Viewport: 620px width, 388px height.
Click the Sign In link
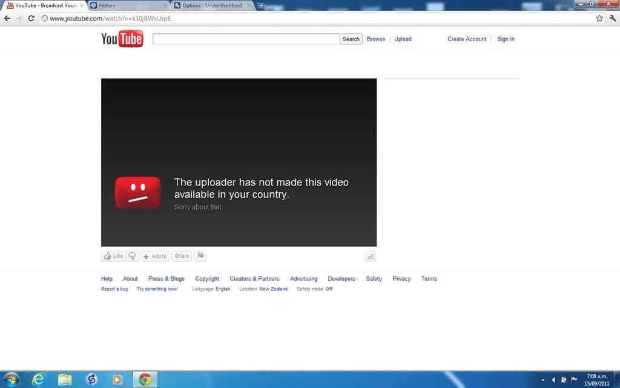pos(506,39)
